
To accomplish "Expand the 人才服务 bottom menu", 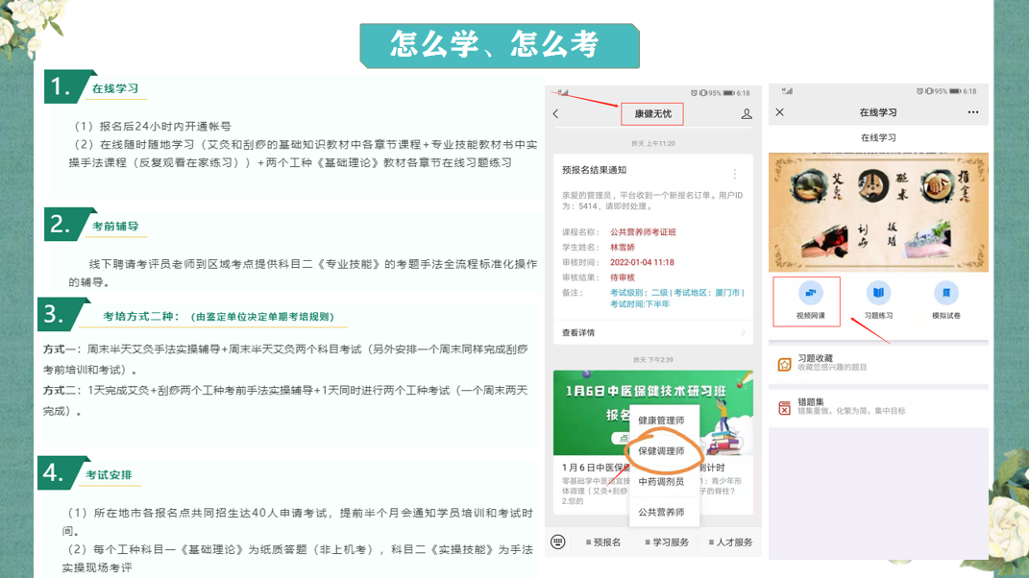I will coord(730,542).
